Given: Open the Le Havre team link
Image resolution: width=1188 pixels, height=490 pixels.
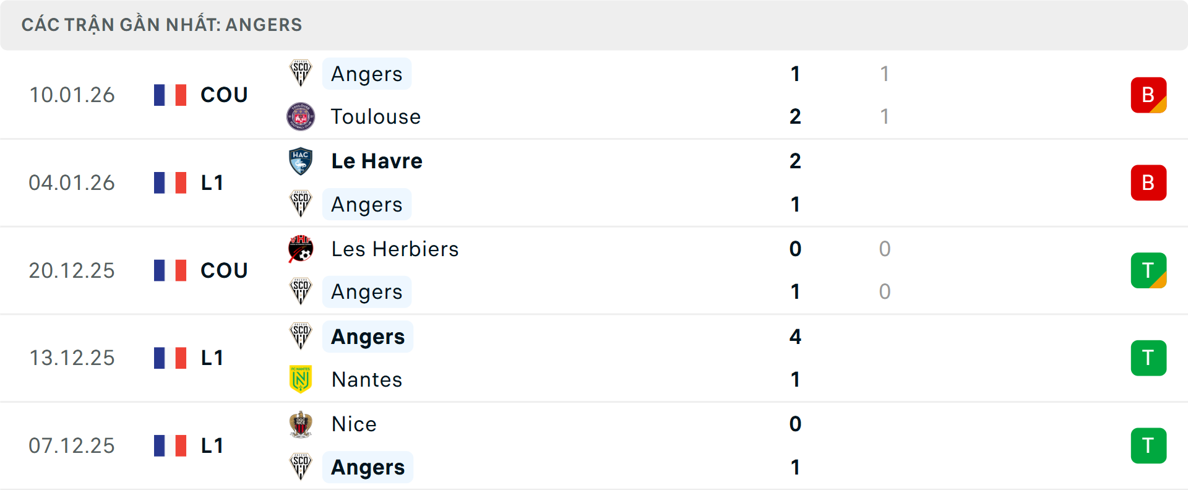Looking at the screenshot, I should [377, 161].
